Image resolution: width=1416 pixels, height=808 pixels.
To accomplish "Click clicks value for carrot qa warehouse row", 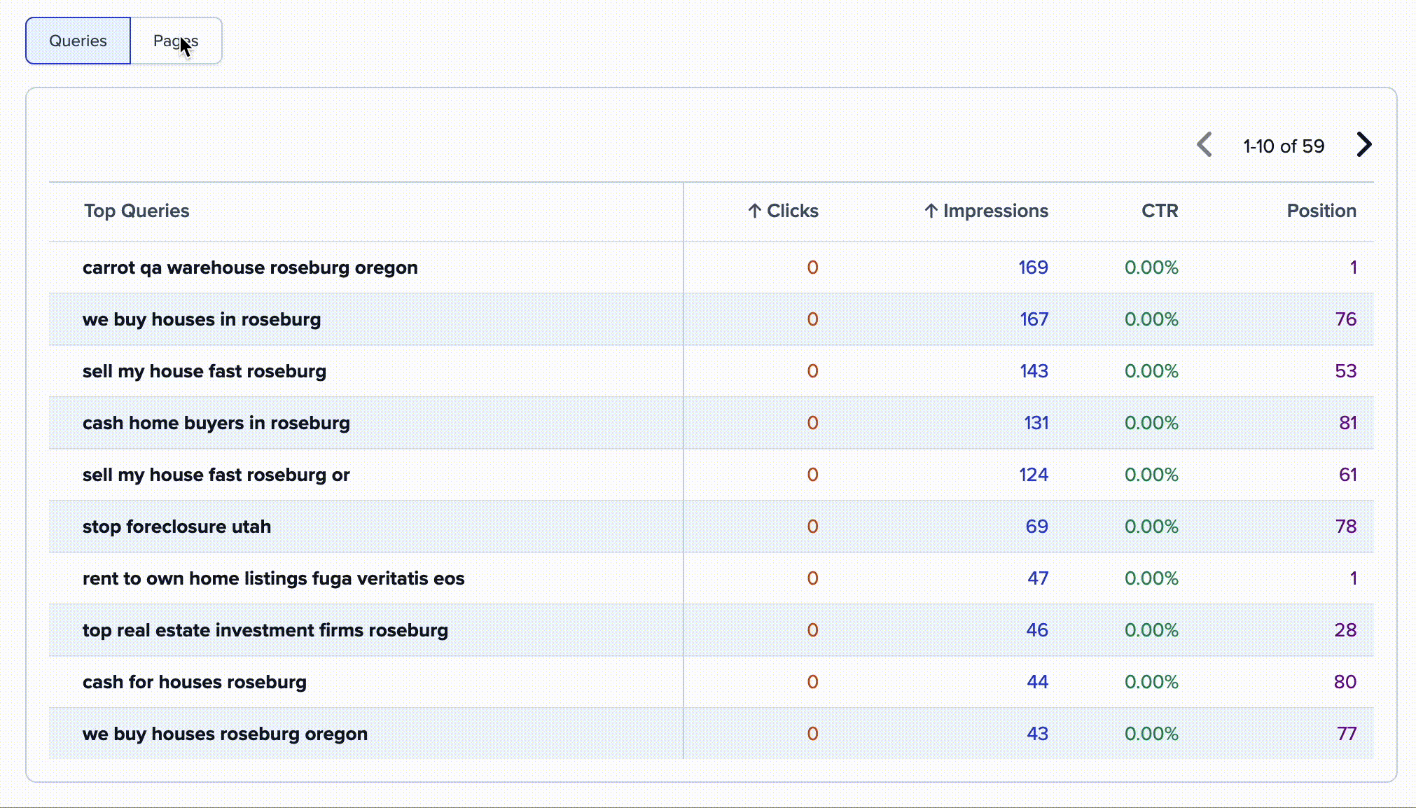I will pyautogui.click(x=812, y=267).
